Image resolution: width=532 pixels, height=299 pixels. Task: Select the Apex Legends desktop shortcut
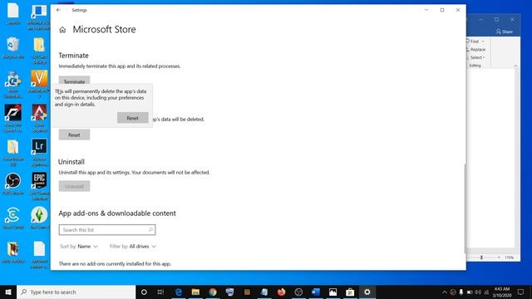tap(39, 118)
